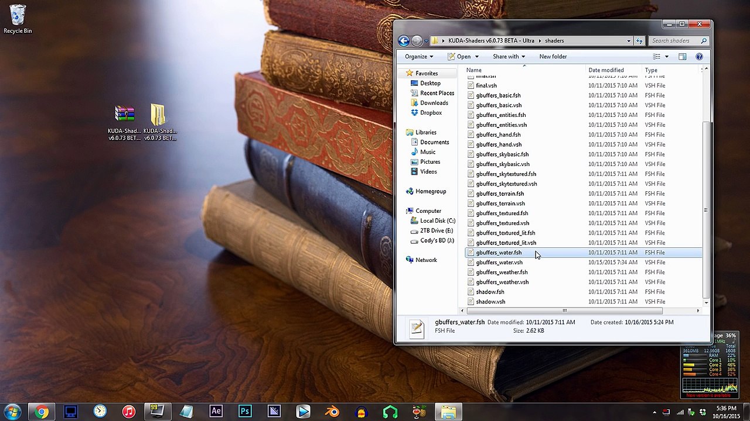The width and height of the screenshot is (750, 421).
Task: Click Open in the Explorer toolbar
Action: click(459, 57)
